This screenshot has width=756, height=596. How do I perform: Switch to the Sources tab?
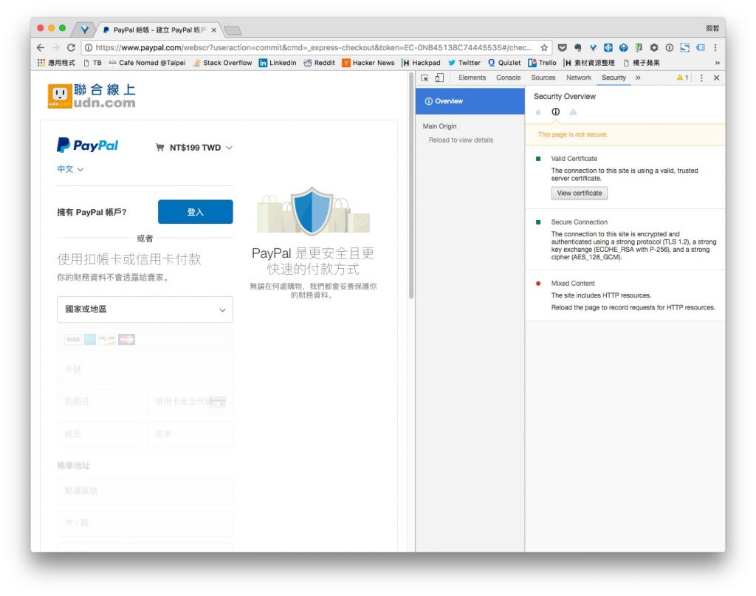[x=543, y=78]
